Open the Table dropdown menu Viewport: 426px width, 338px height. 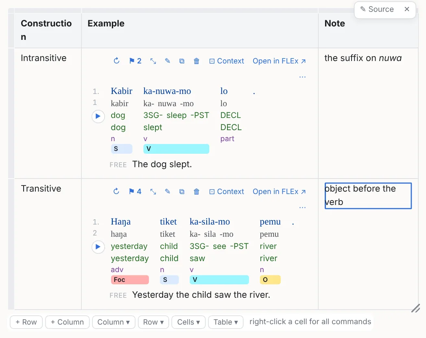[x=226, y=322]
